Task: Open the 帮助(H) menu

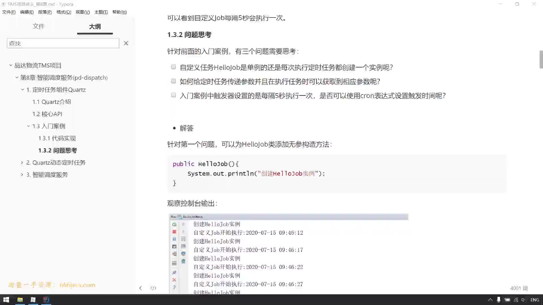Action: 120,12
